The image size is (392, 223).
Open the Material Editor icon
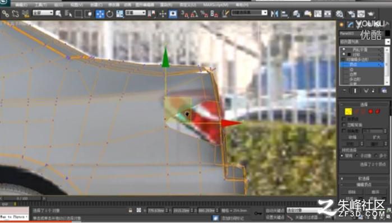[339, 14]
